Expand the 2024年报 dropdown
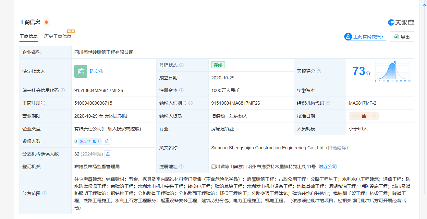The width and height of the screenshot is (427, 219). pyautogui.click(x=90, y=141)
